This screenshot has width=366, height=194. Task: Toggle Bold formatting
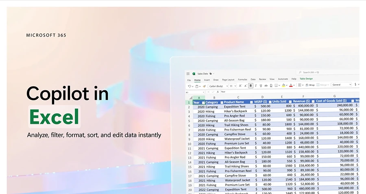tap(251, 85)
